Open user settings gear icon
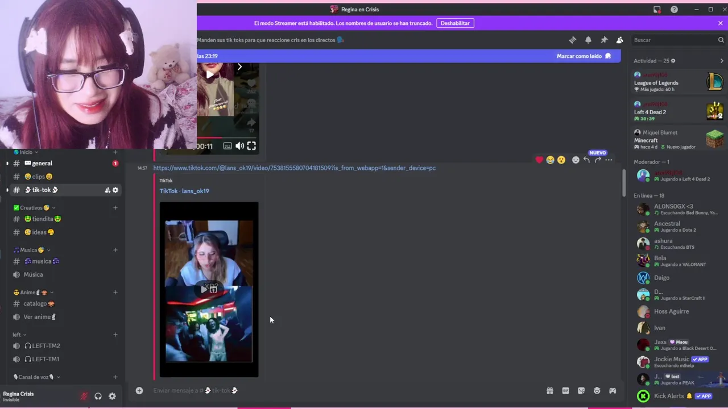This screenshot has width=728, height=409. (112, 396)
